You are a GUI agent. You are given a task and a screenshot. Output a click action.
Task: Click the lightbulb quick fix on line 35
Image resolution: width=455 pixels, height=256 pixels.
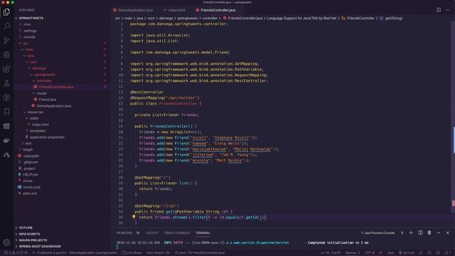[x=134, y=217]
